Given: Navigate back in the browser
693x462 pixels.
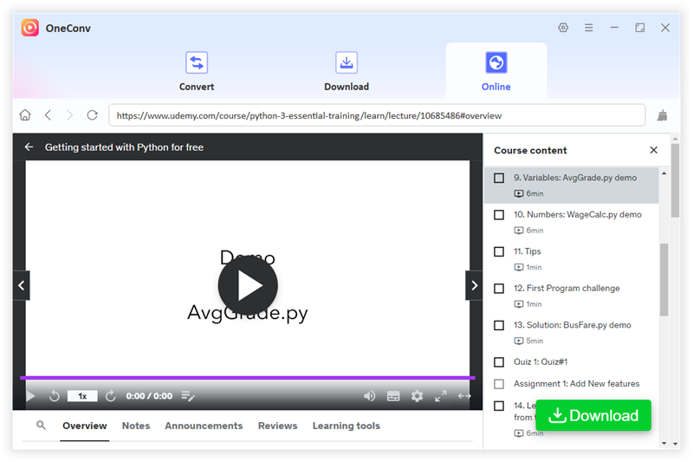Looking at the screenshot, I should tap(49, 115).
